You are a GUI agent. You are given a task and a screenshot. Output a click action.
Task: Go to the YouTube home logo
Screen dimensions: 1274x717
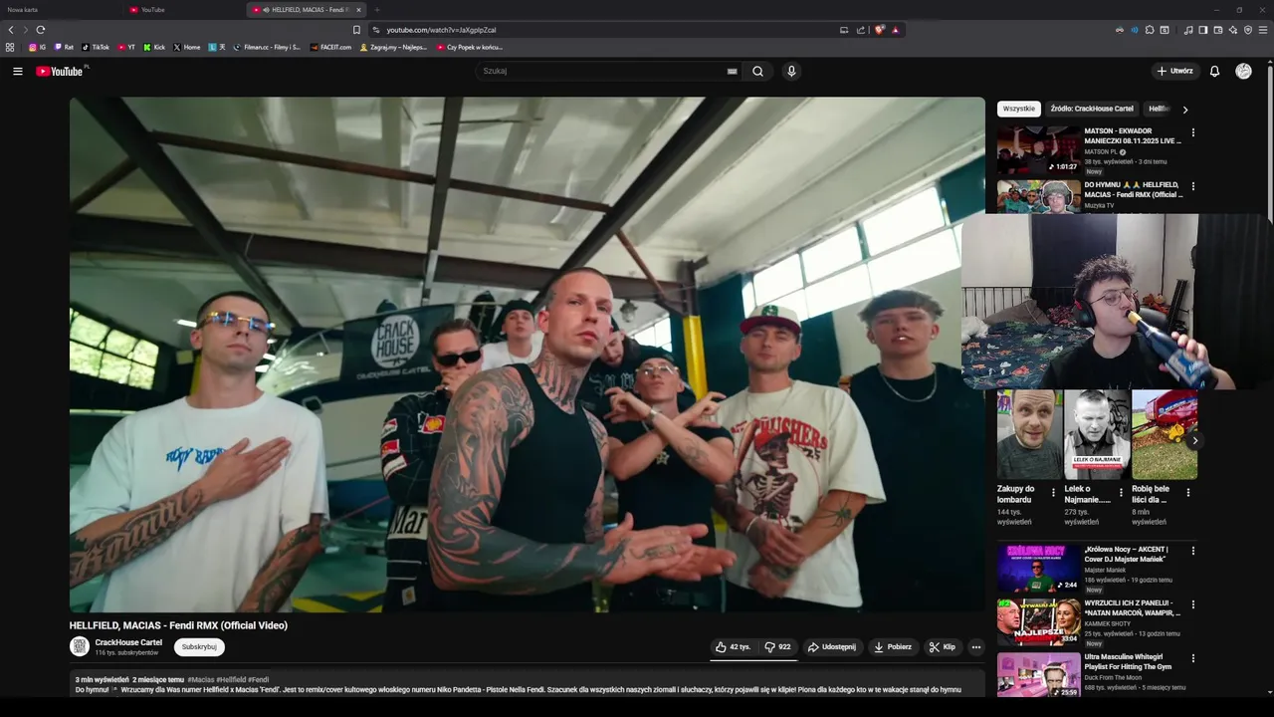61,71
